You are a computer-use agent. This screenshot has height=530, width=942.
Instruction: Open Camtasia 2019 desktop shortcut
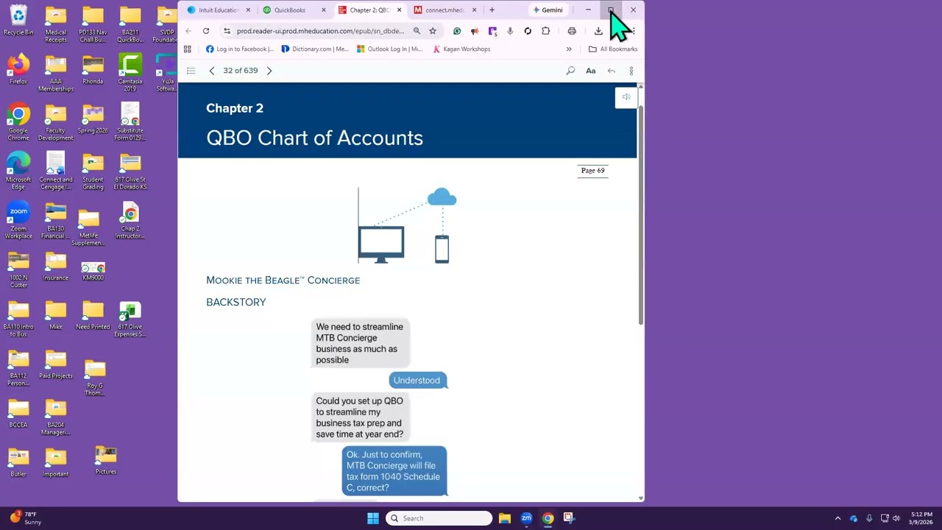pos(130,72)
